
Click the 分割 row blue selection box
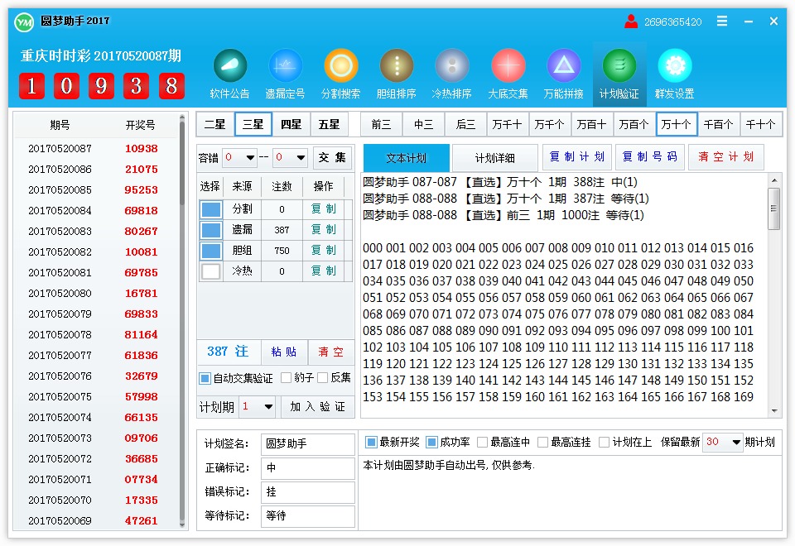(211, 209)
